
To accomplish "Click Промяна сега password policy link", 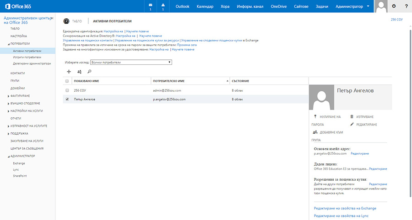I will (187, 45).
